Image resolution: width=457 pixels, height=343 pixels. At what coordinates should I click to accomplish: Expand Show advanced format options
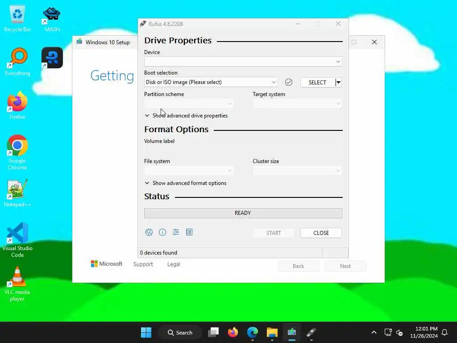[185, 183]
